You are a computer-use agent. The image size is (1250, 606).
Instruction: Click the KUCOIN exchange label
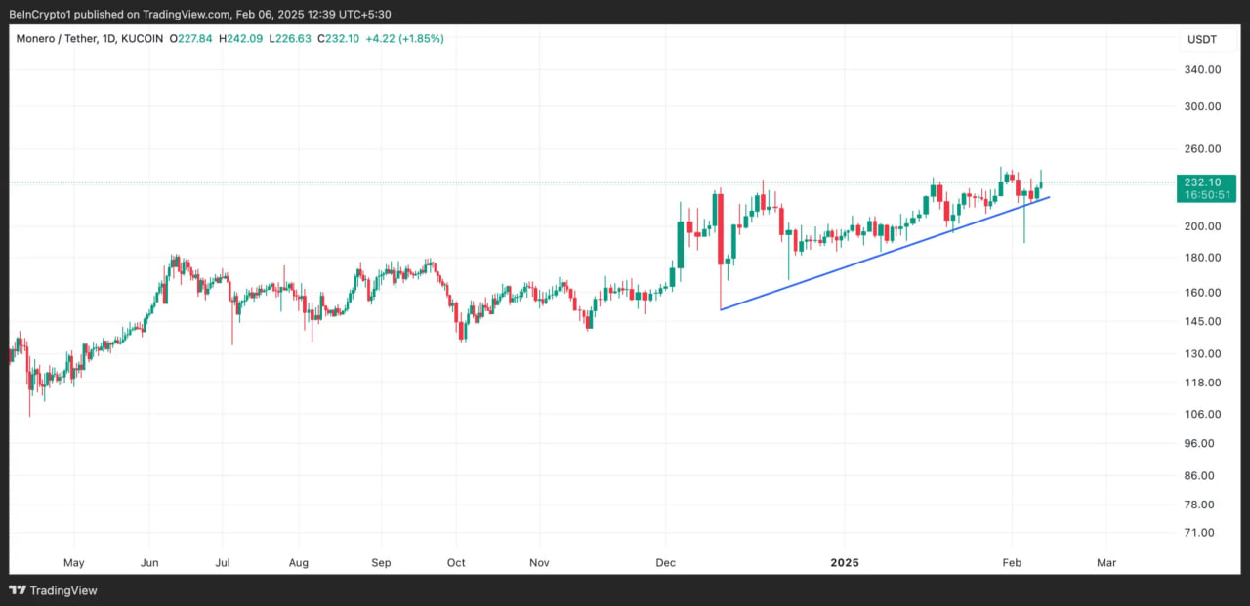[x=142, y=38]
